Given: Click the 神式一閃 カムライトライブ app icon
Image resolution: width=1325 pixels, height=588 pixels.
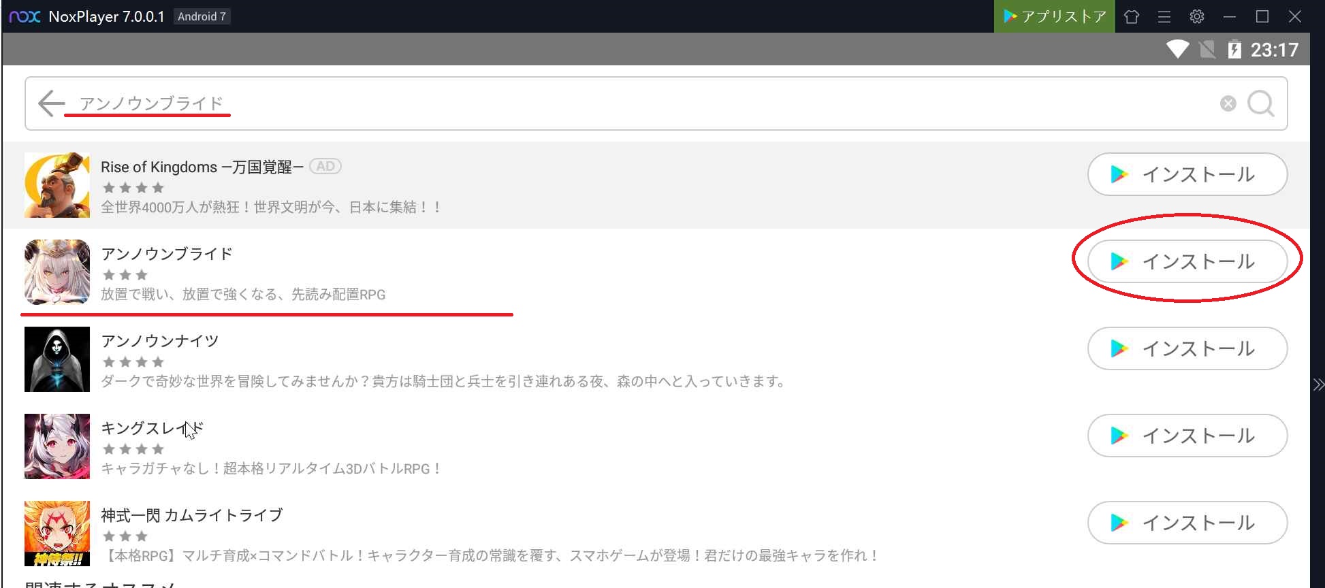Looking at the screenshot, I should 57,534.
